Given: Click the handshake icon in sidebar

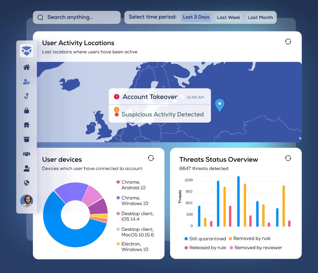Looking at the screenshot, I should click(27, 154).
